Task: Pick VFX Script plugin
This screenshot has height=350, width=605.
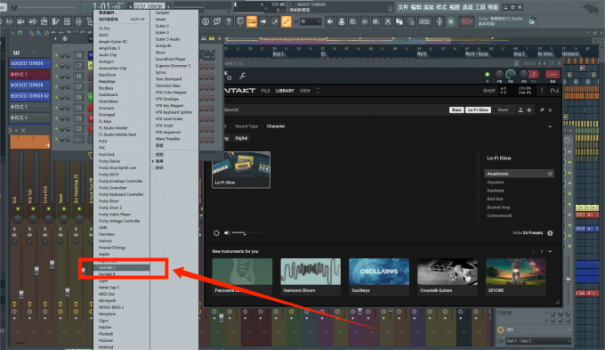Action: coord(164,126)
